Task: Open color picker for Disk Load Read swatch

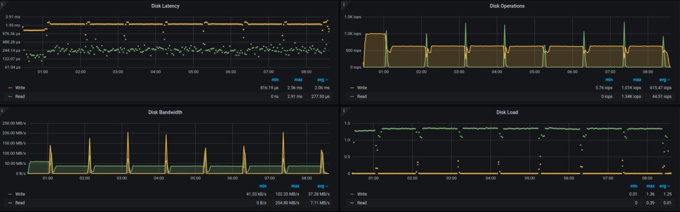Action: point(352,202)
